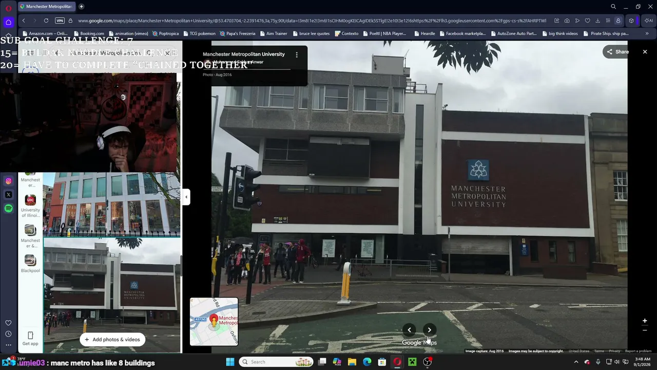Open Minecraft from taskbar
This screenshot has width=657, height=370.
point(412,362)
